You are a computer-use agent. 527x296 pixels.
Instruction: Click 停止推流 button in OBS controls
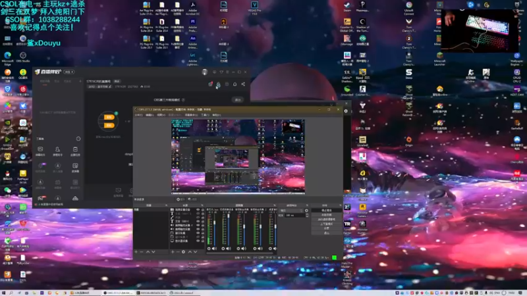pos(326,210)
